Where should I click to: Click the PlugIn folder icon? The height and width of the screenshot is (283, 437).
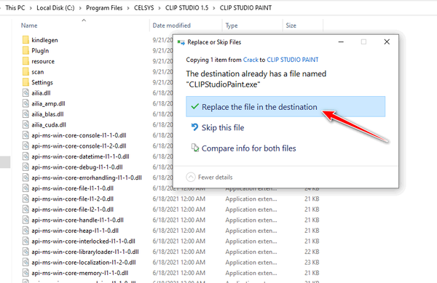point(25,50)
